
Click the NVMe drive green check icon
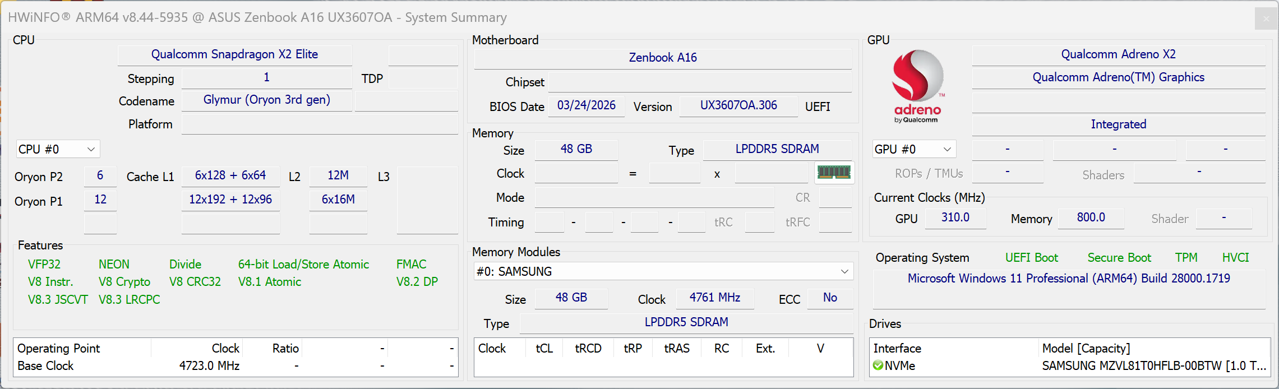tap(878, 365)
